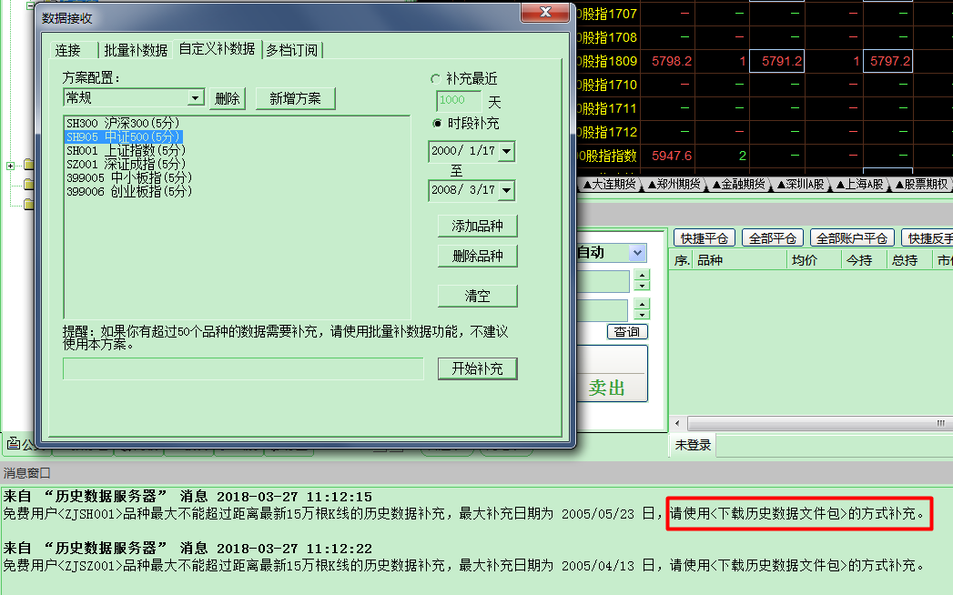Open the start date 2000/1/17 dropdown

pos(506,151)
